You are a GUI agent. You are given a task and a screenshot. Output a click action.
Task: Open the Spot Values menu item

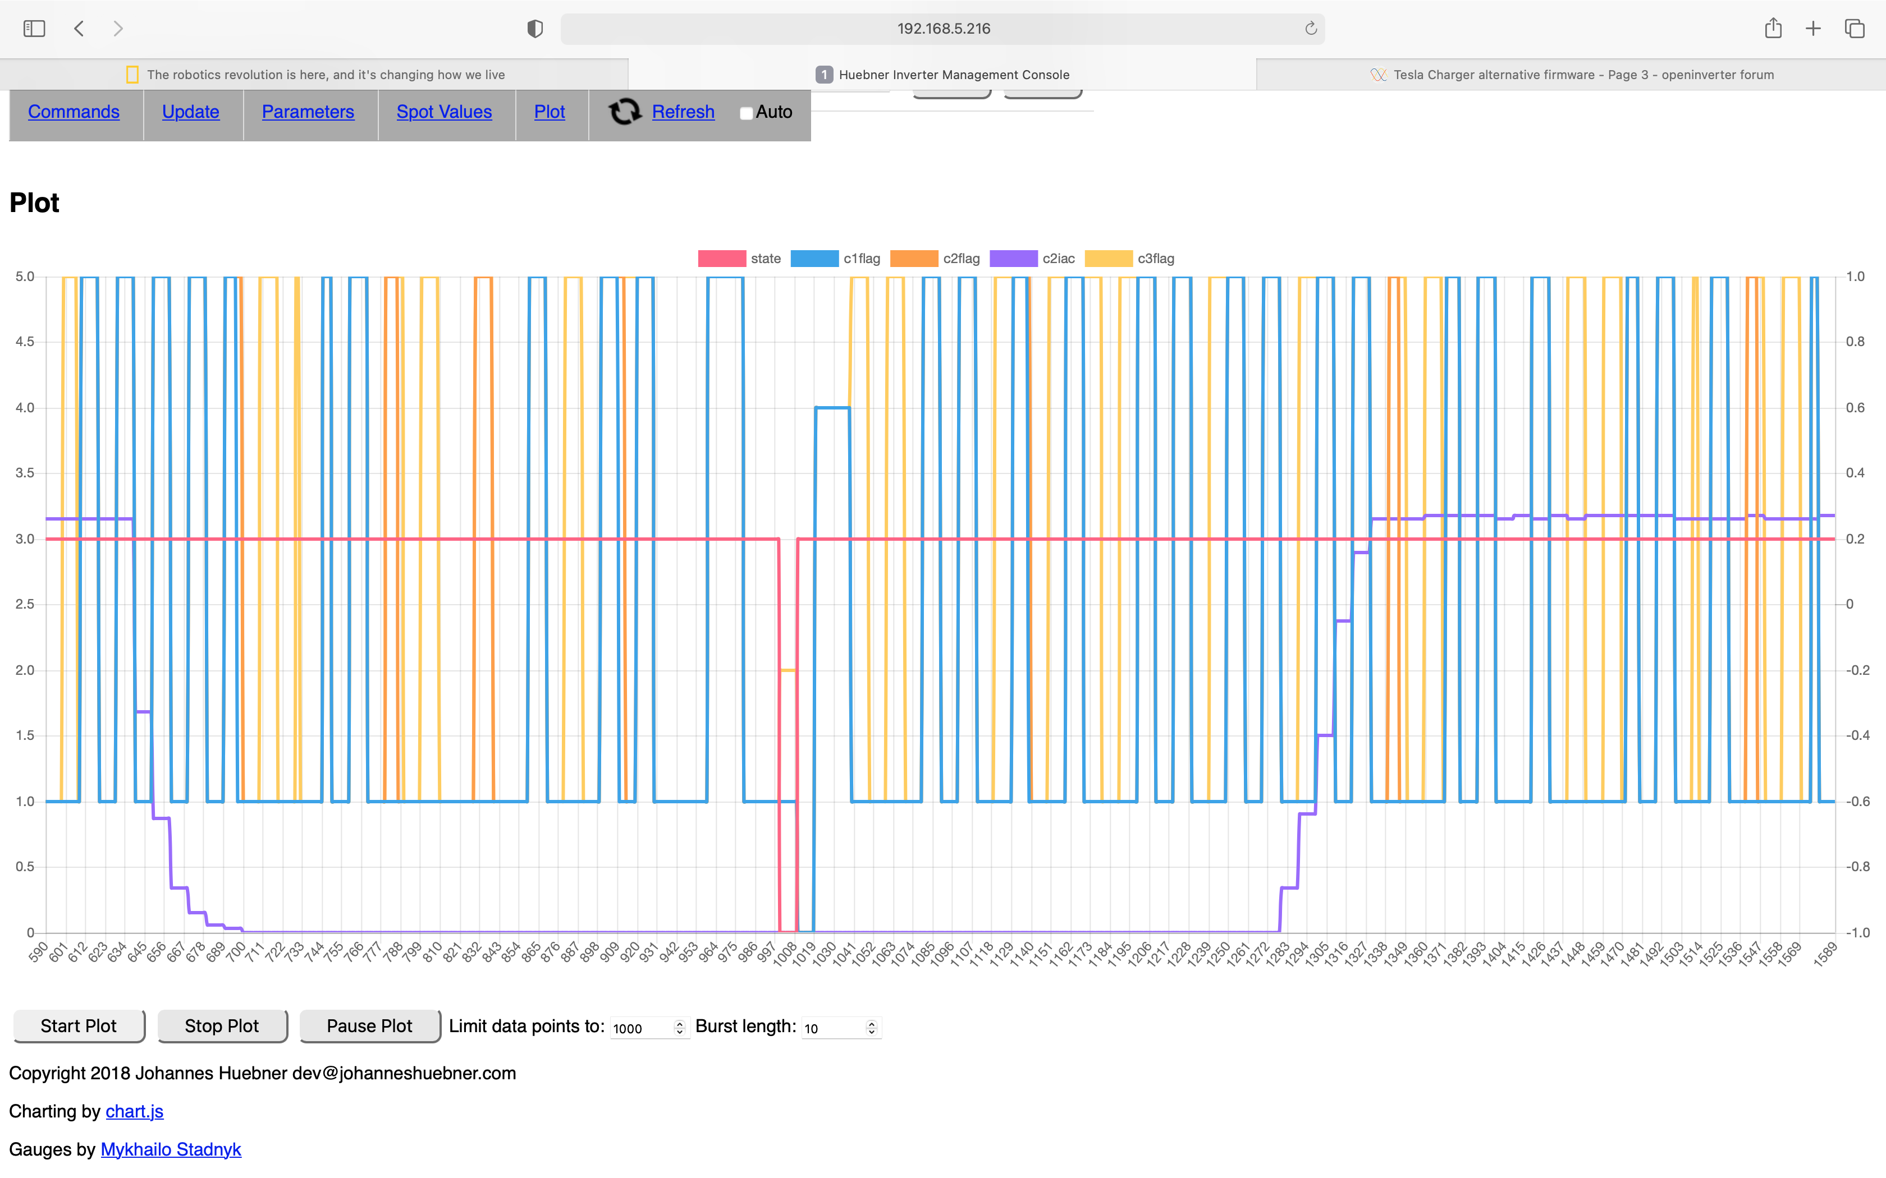coord(444,112)
